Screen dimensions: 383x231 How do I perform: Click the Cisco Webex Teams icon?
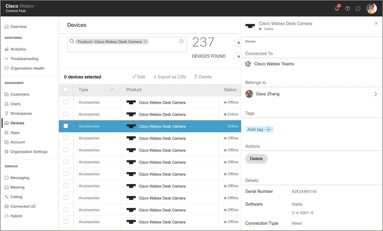click(248, 64)
